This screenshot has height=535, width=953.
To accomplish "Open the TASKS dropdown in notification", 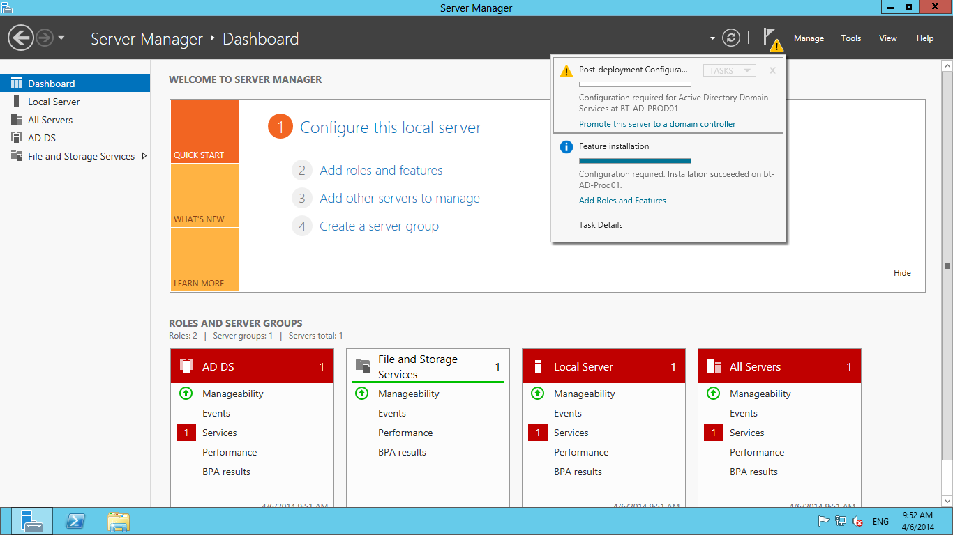I will click(729, 70).
